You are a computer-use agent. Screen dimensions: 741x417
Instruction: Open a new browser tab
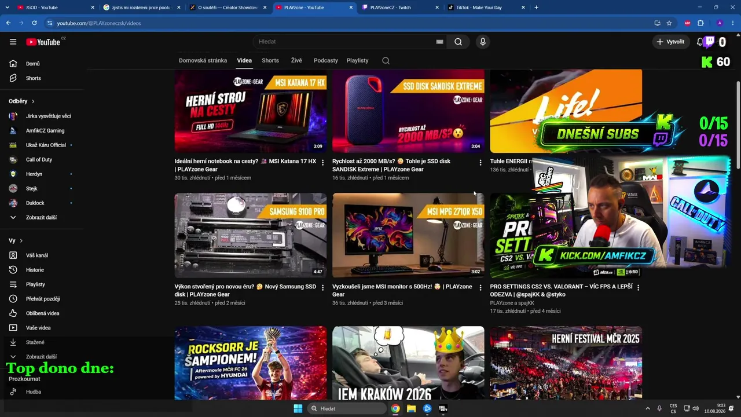(x=536, y=8)
